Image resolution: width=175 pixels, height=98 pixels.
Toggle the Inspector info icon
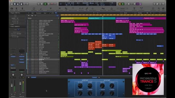click(x=15, y=4)
